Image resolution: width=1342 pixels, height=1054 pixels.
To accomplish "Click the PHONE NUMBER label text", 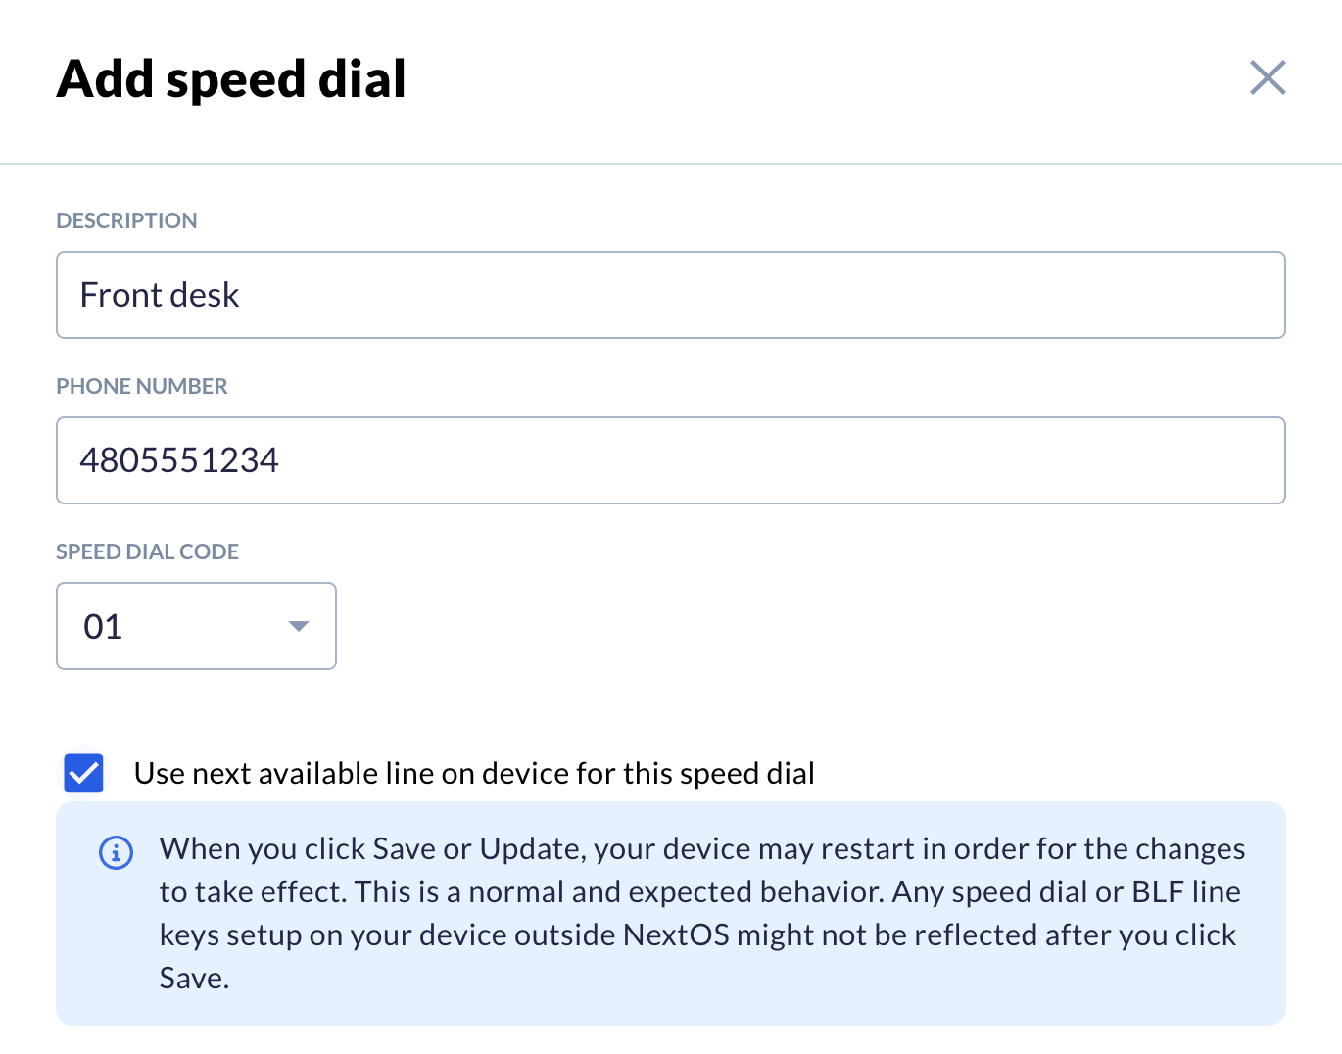I will point(141,386).
